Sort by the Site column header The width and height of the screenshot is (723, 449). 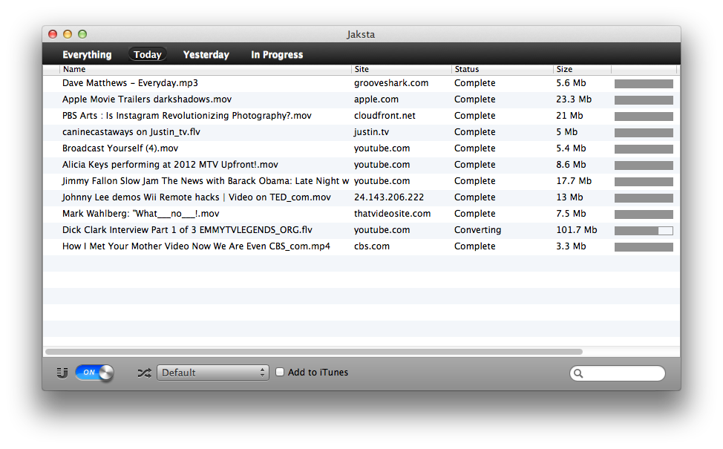click(401, 69)
